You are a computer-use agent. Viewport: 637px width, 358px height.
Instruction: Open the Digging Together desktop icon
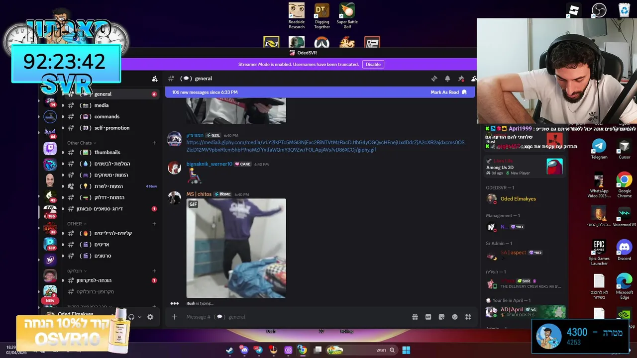click(x=321, y=16)
